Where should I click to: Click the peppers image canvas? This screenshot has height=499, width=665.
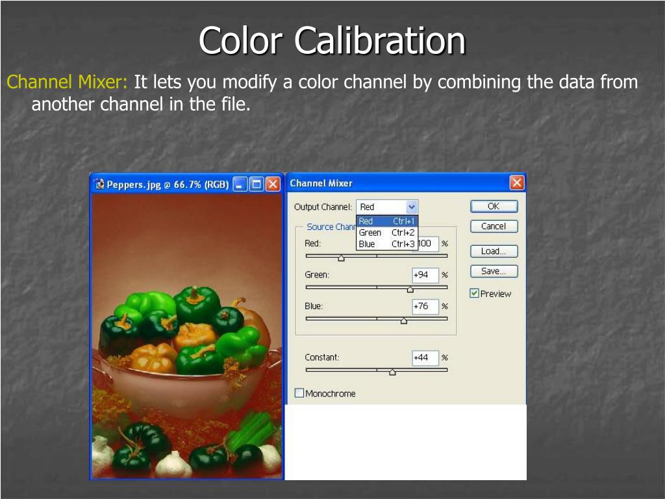(187, 337)
